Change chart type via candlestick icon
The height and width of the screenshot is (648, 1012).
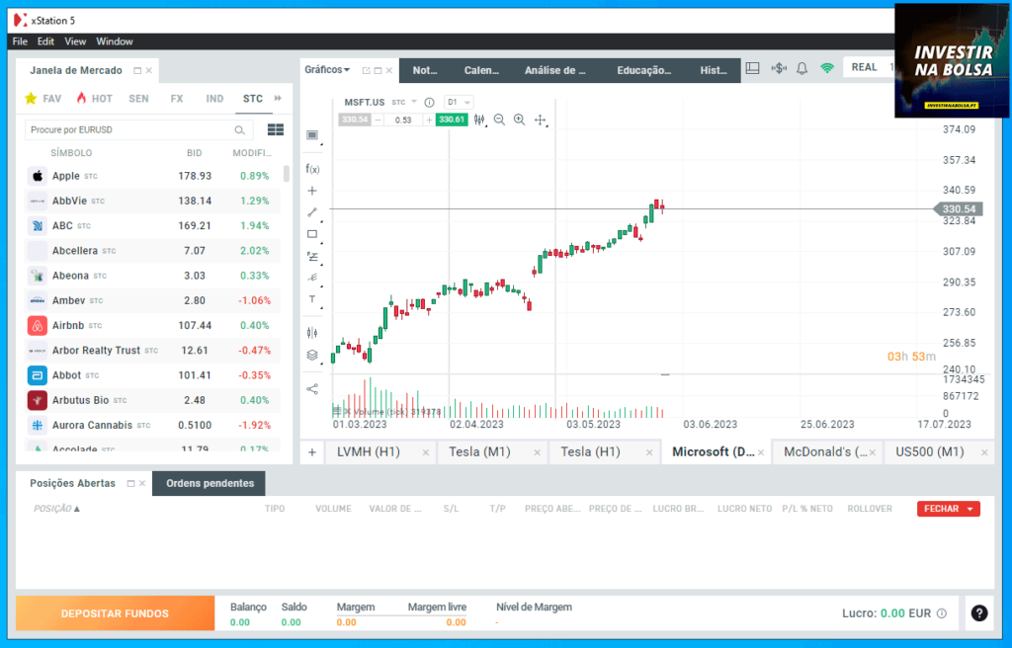pyautogui.click(x=479, y=120)
